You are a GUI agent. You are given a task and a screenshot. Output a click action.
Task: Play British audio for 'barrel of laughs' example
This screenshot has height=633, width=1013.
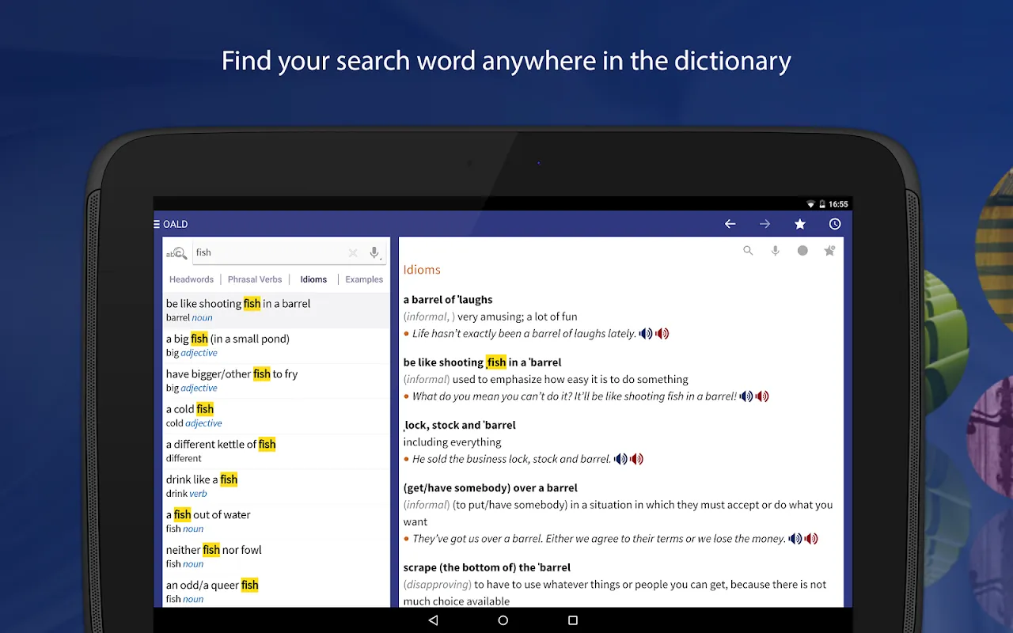[646, 334]
